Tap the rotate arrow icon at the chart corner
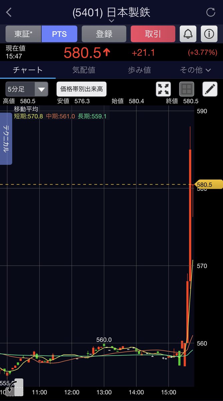The width and height of the screenshot is (223, 401). [x=14, y=388]
